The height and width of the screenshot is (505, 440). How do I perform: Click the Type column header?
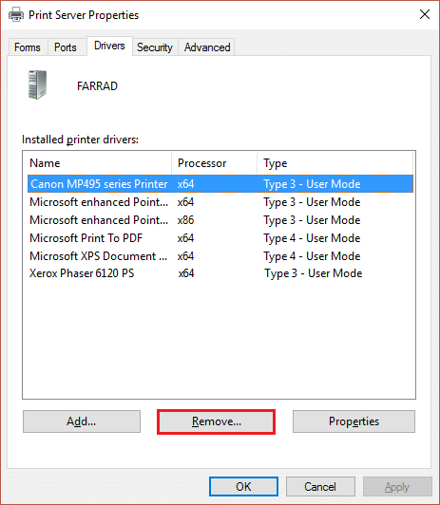(335, 163)
